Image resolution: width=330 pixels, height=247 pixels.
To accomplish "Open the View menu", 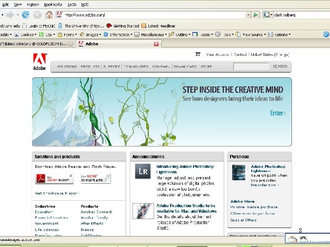I will [18, 4].
